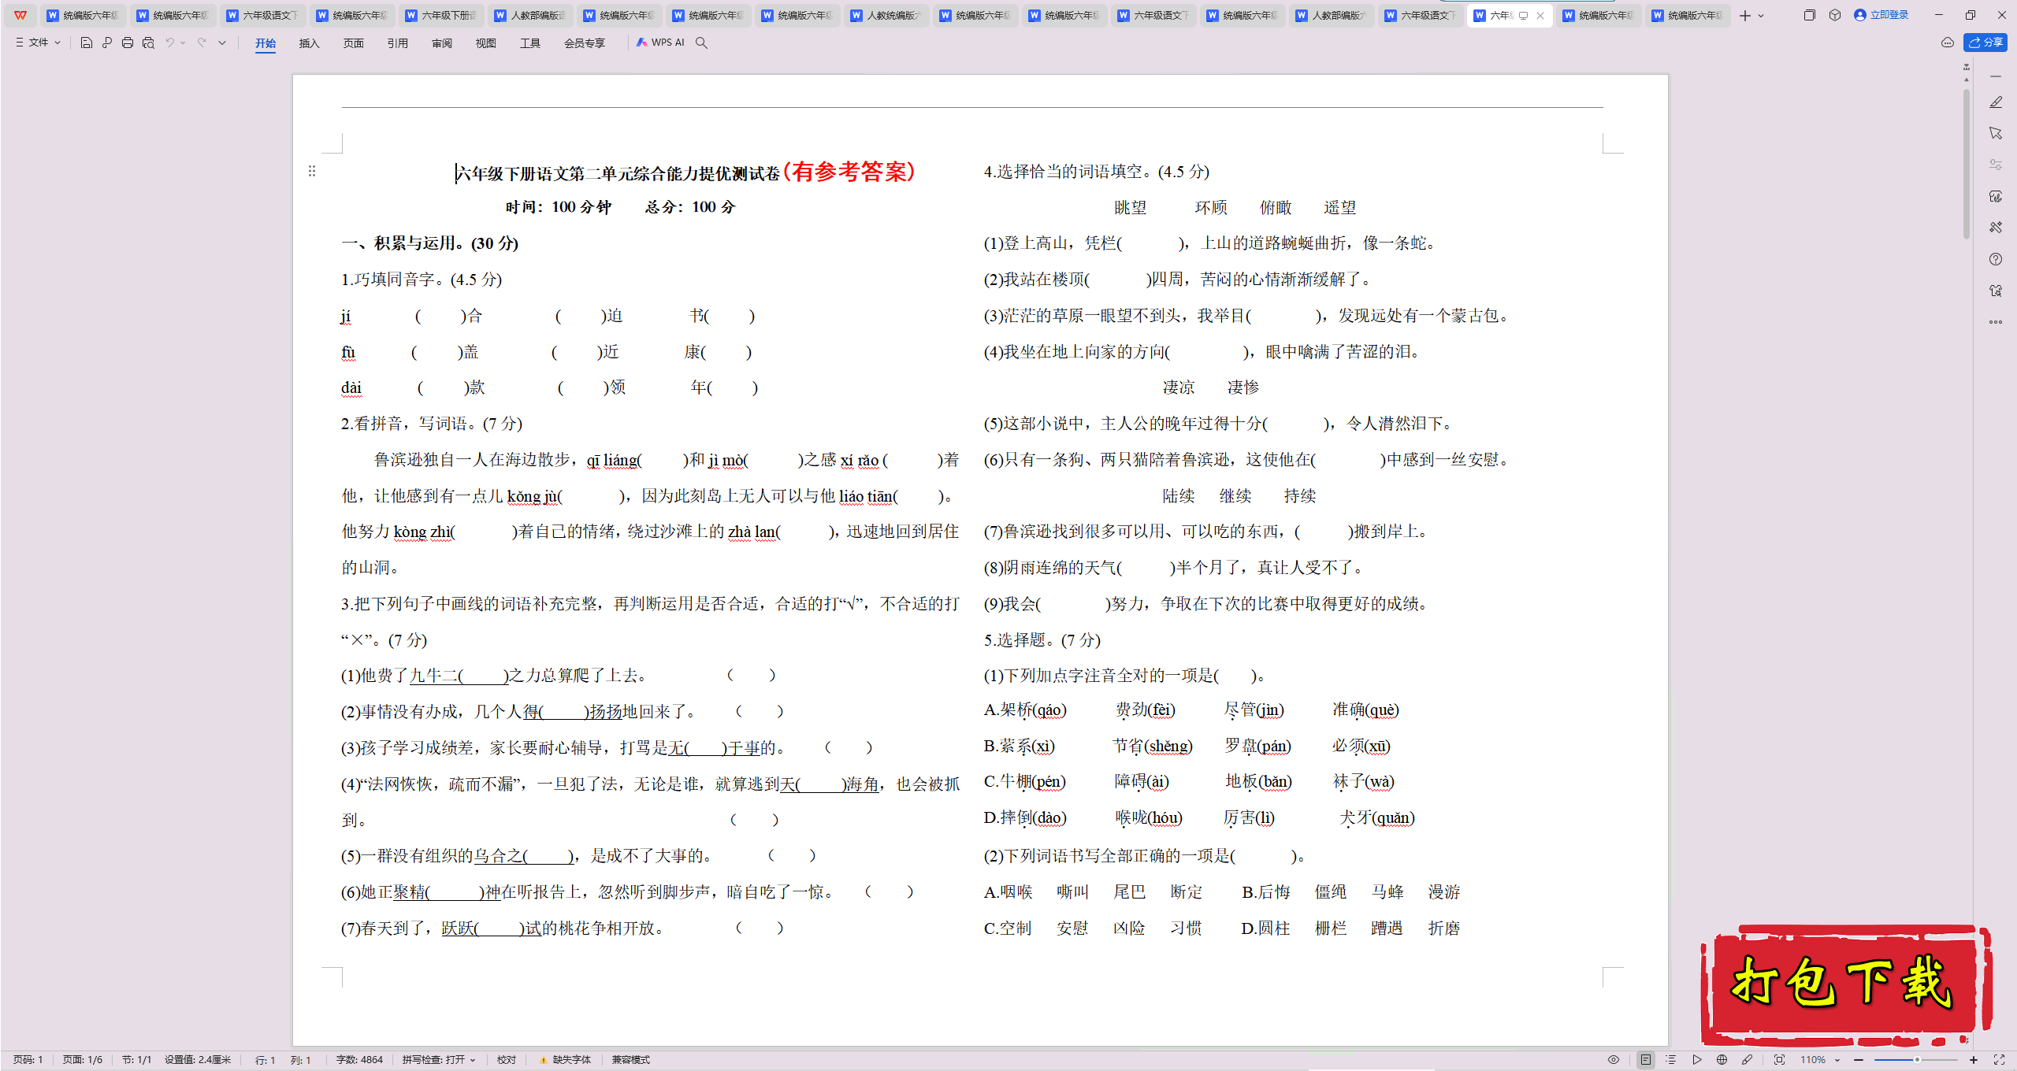This screenshot has width=2017, height=1071.
Task: Switch to outline view
Action: click(x=1671, y=1060)
